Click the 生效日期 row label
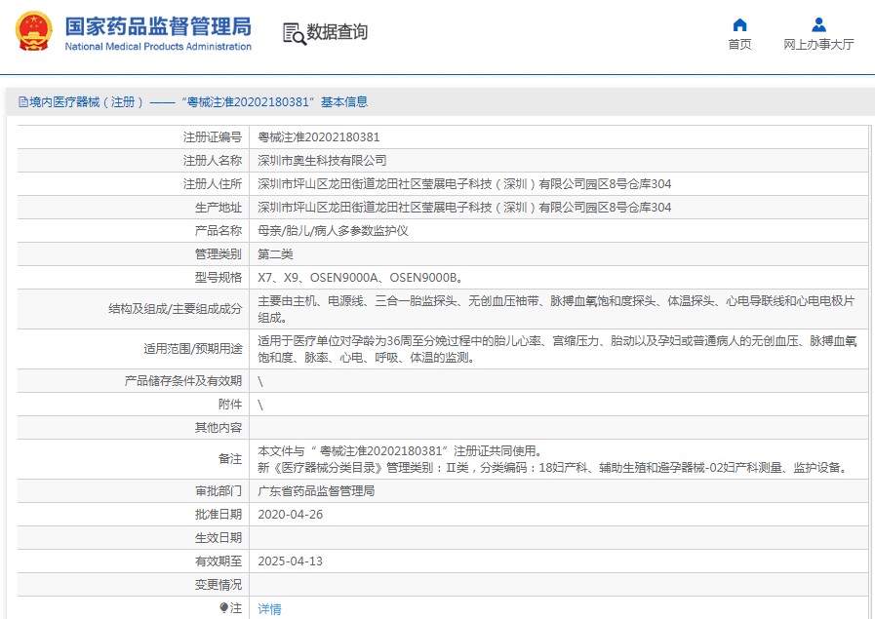 tap(219, 538)
